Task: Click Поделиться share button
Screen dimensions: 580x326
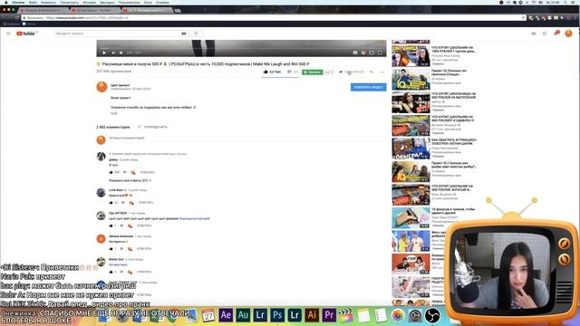Action: [352, 72]
